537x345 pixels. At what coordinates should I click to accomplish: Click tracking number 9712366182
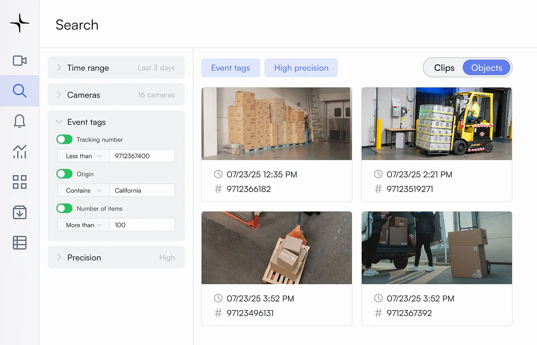point(248,189)
